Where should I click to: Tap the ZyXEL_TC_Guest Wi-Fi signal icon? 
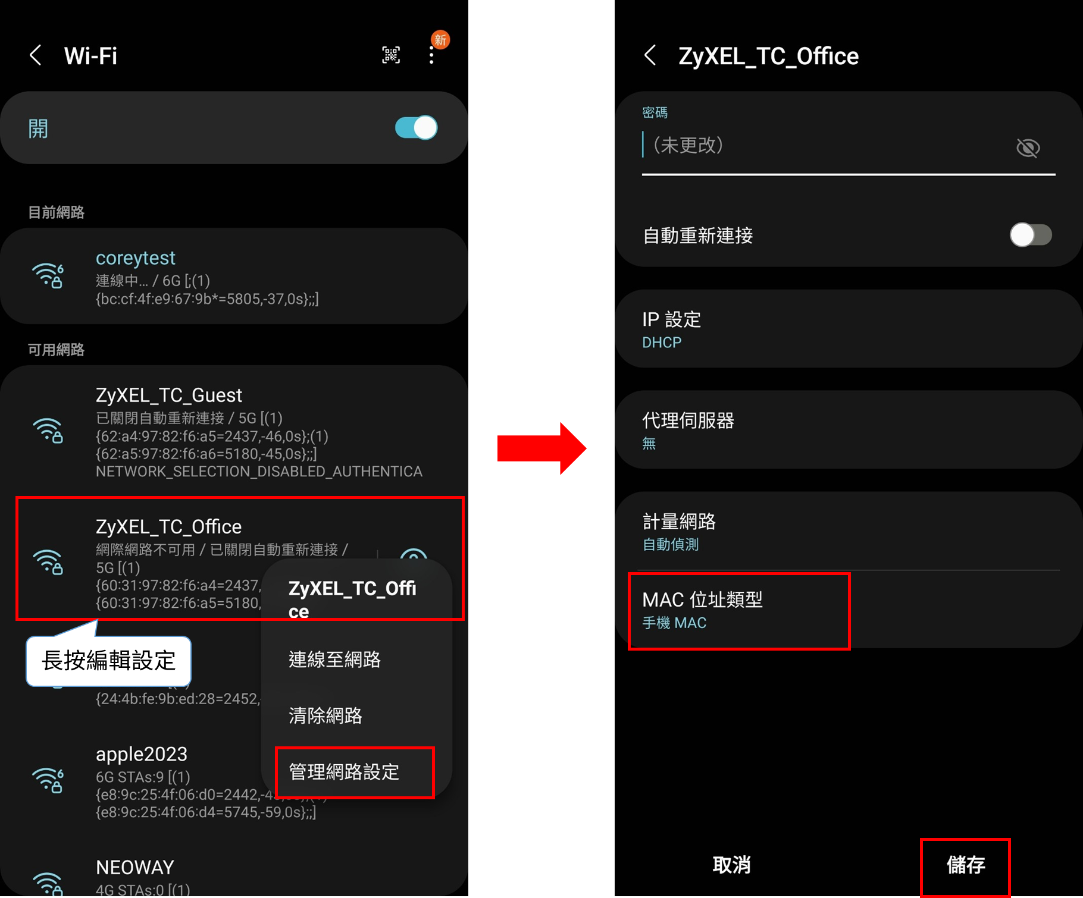pos(48,431)
